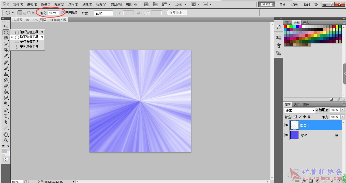
Task: Enable lock image pixels brush icon
Action: [300, 117]
